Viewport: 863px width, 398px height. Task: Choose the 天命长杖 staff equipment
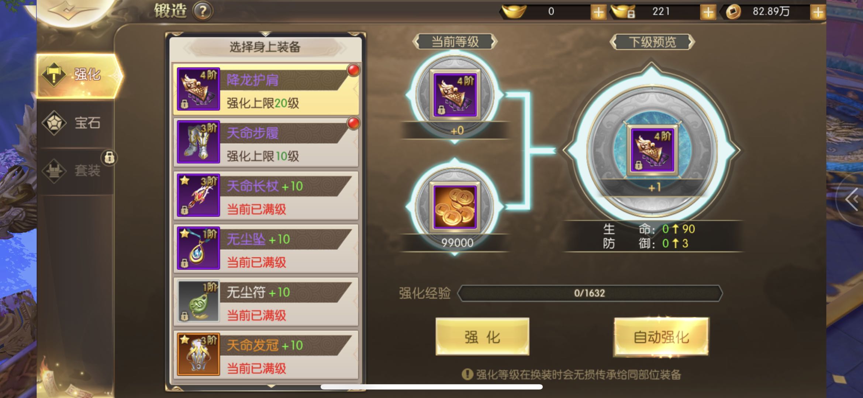point(266,195)
